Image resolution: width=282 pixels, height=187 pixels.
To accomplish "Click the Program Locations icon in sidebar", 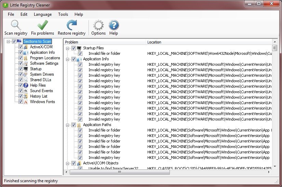I will pos(26,58).
